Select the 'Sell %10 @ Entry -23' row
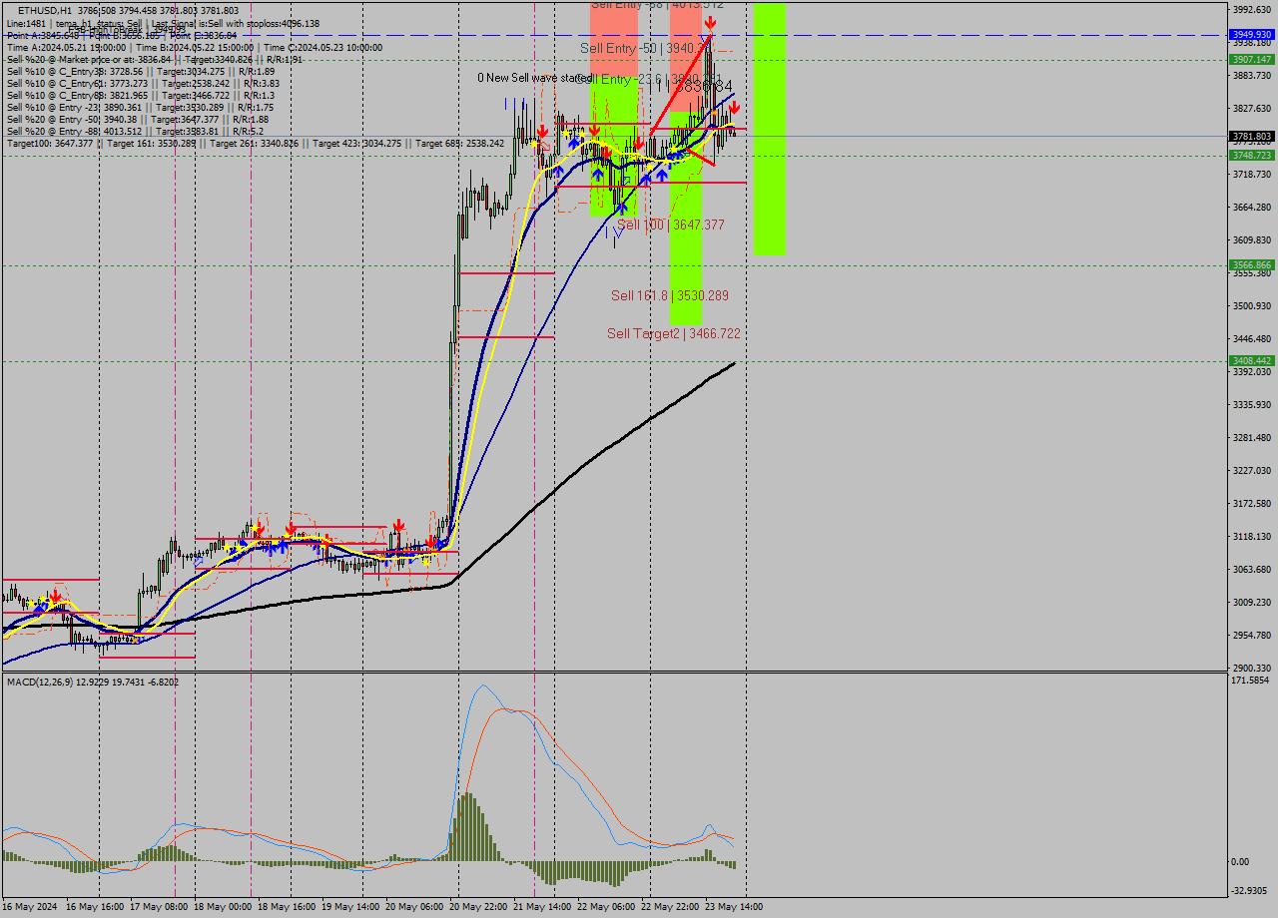 tap(140, 107)
